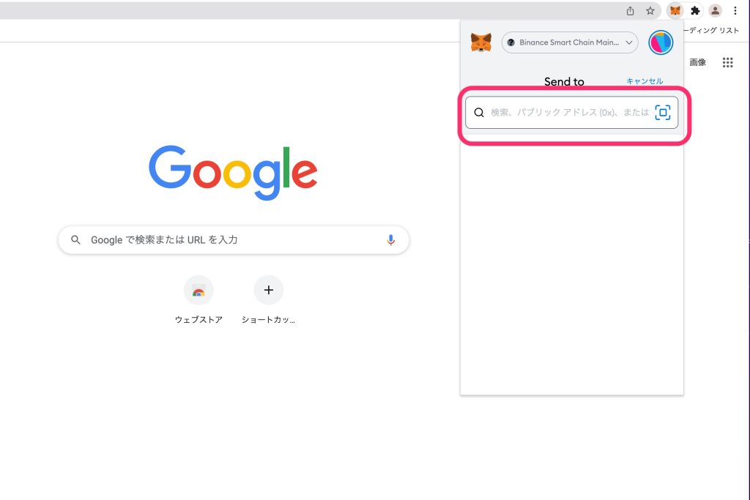Click the share page icon in toolbar
The height and width of the screenshot is (500, 750).
click(630, 11)
